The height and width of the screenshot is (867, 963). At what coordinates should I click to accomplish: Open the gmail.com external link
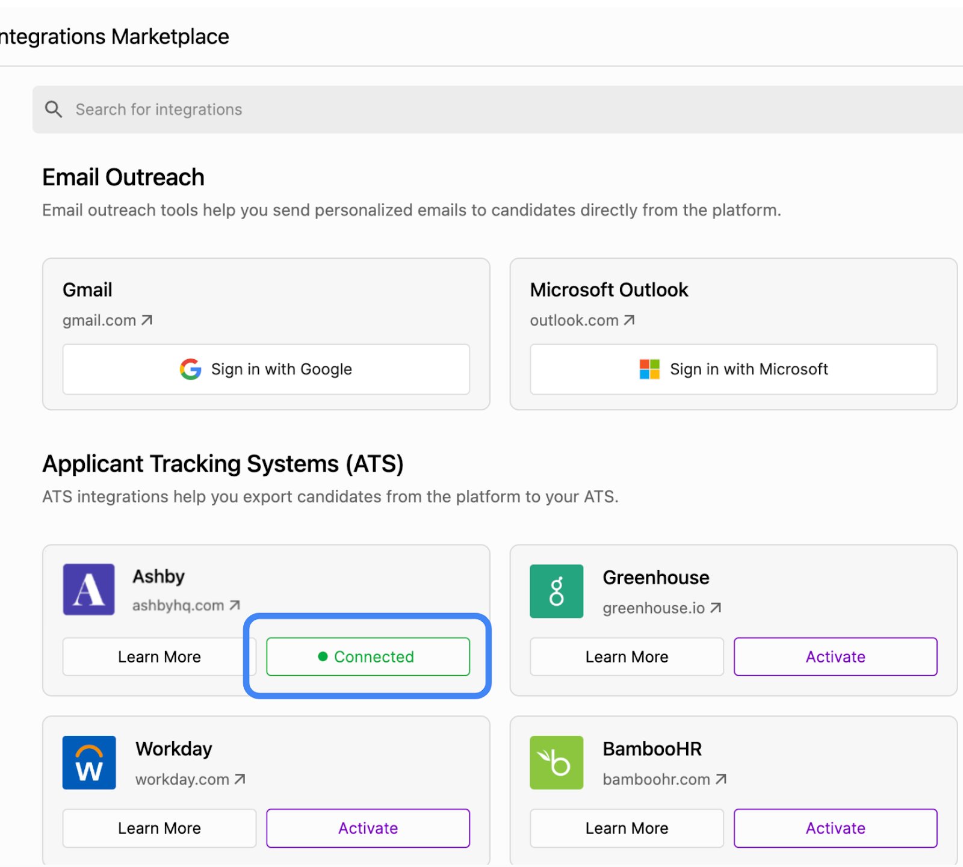[x=108, y=320]
